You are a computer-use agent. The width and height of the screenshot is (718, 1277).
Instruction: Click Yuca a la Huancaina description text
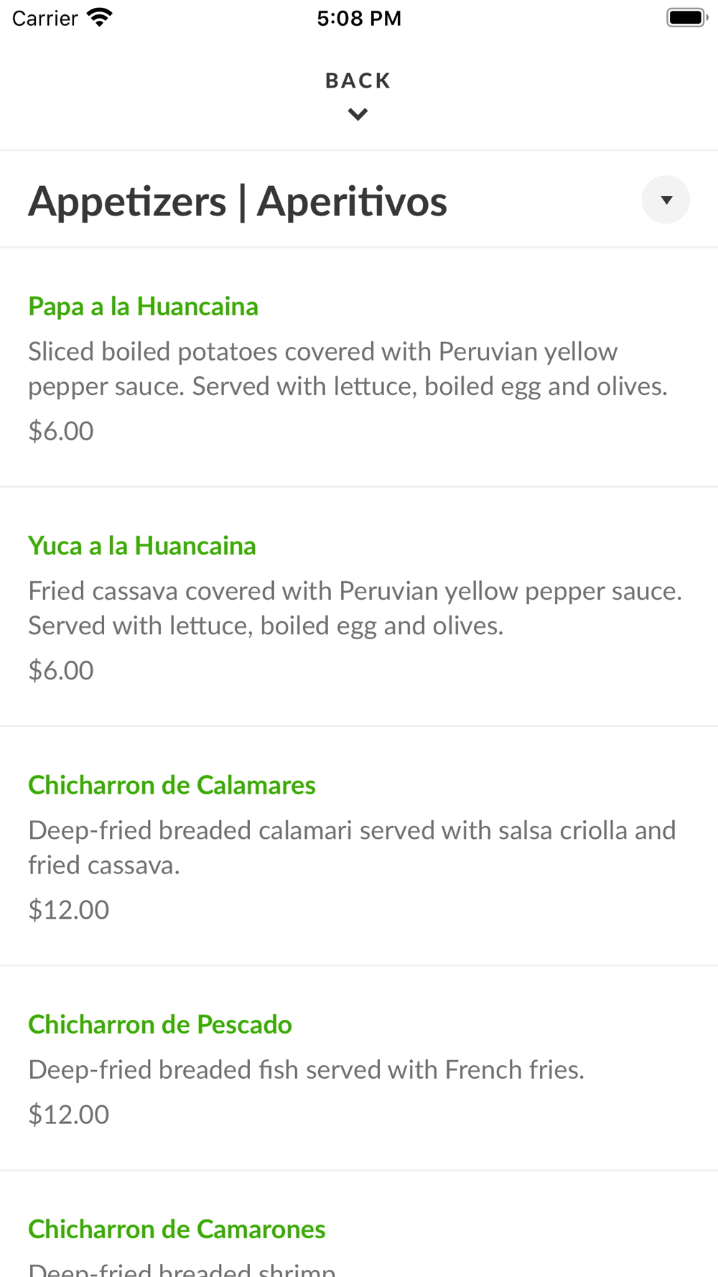(x=355, y=608)
